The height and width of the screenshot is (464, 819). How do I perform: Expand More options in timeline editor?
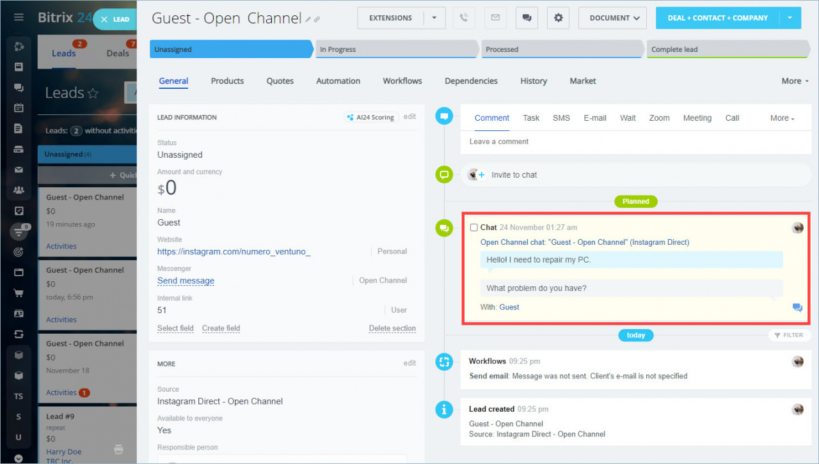point(783,118)
